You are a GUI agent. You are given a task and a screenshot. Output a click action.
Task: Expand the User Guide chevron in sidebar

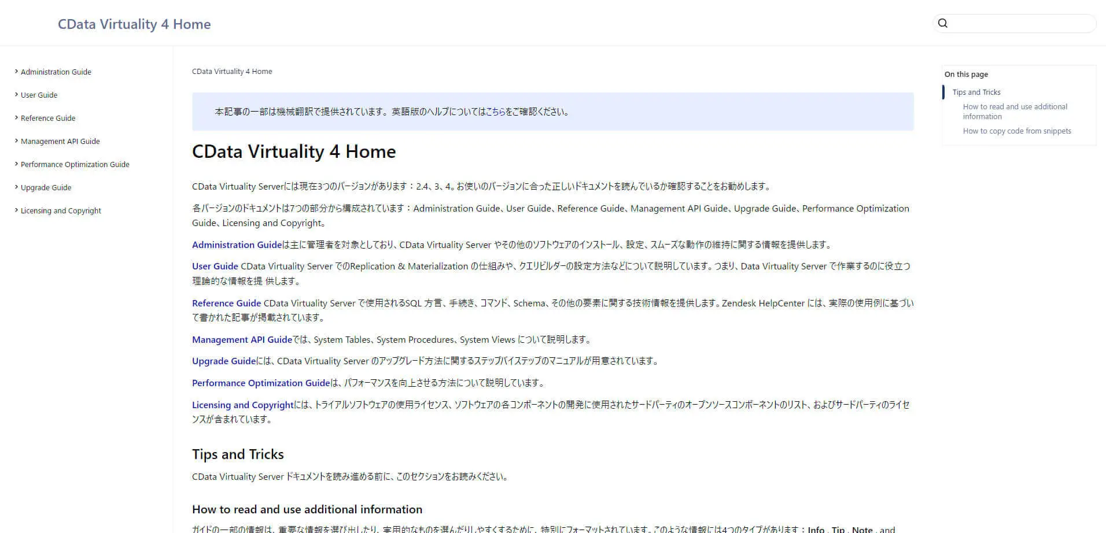point(16,95)
